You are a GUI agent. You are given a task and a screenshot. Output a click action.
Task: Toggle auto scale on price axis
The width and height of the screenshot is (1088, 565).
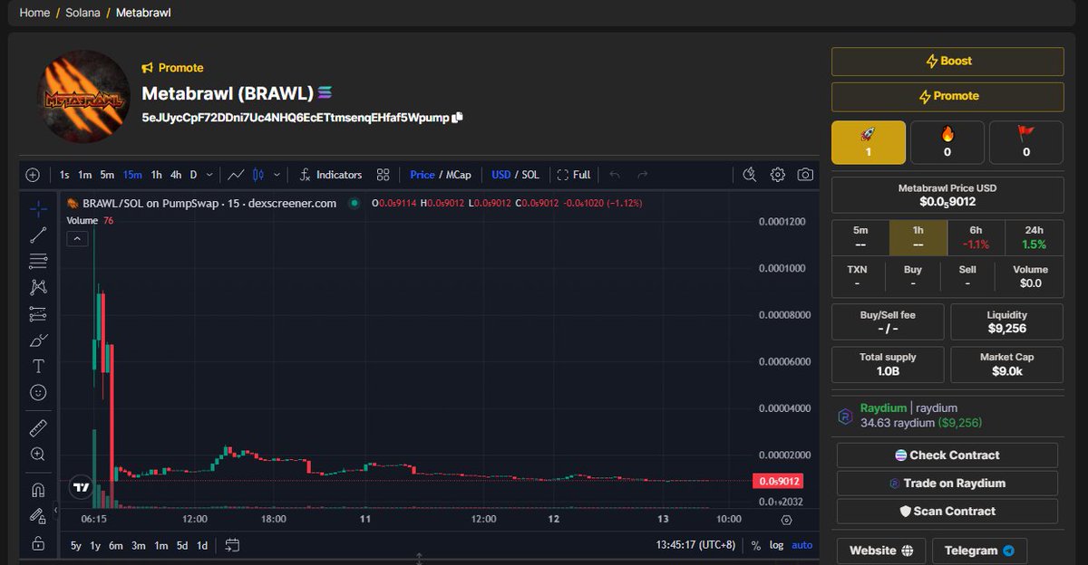coord(802,545)
